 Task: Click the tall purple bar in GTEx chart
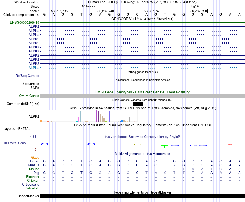coord(97,116)
